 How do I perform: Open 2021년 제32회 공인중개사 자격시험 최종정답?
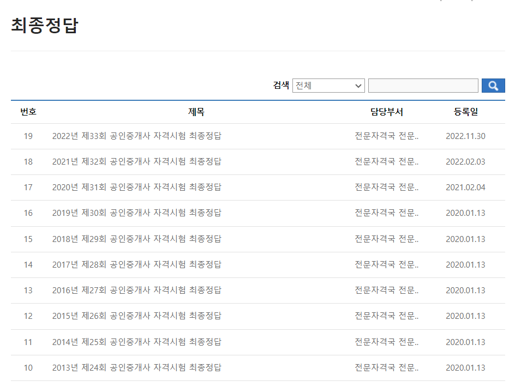tap(136, 161)
